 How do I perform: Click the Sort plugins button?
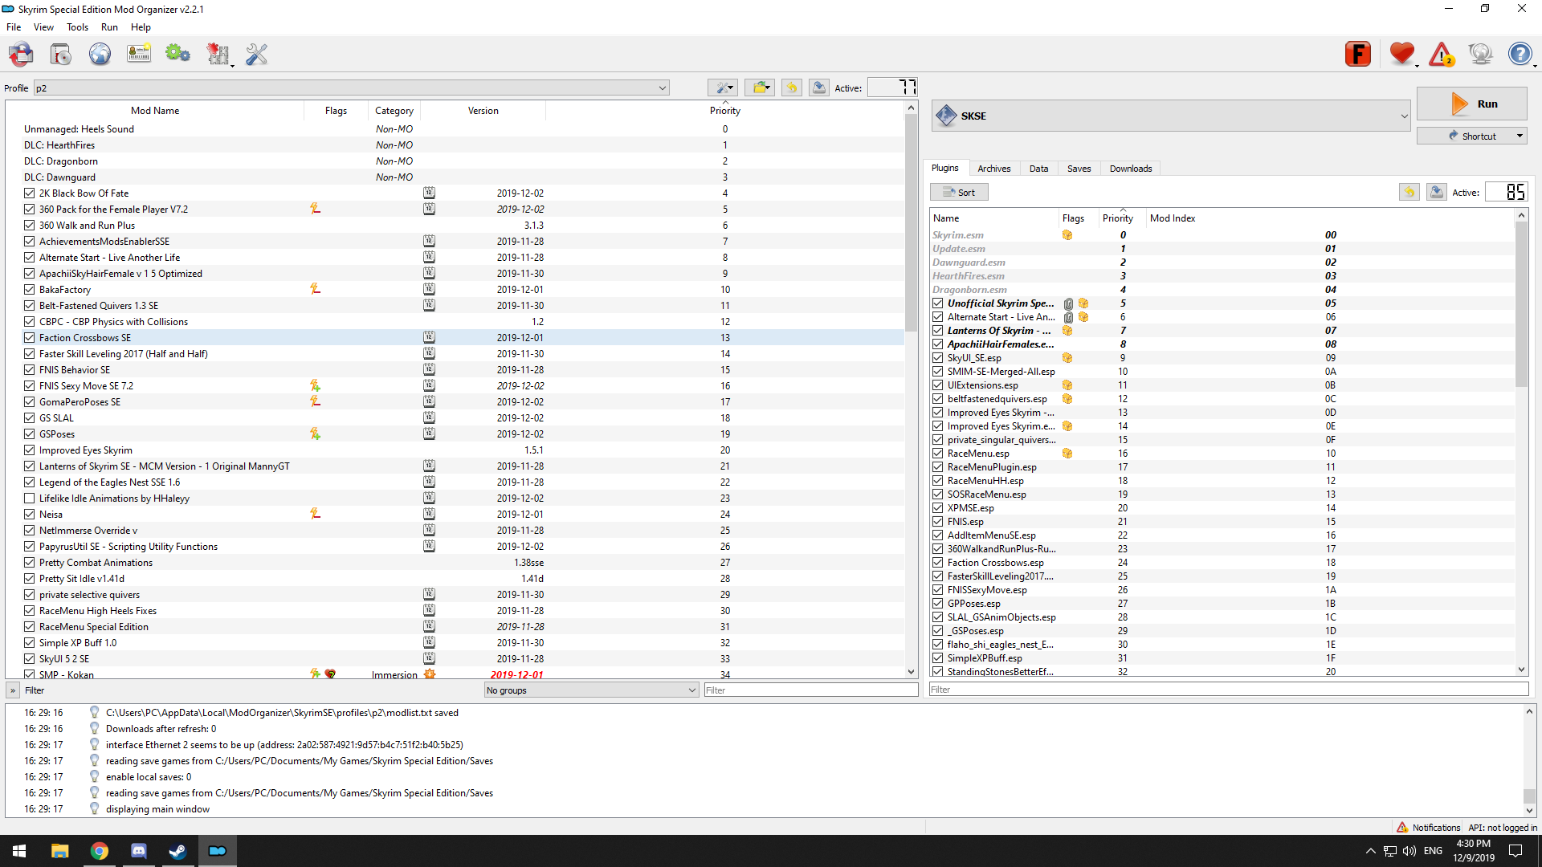coord(959,193)
